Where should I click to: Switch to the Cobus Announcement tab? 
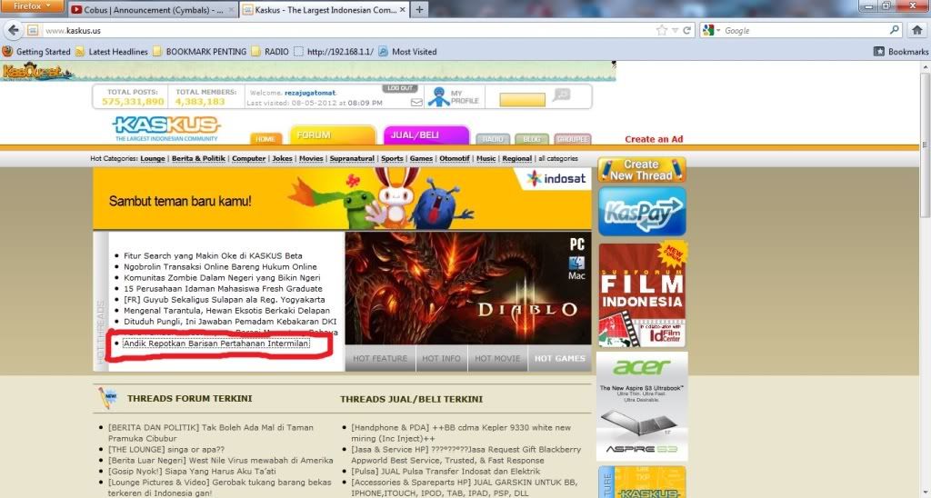(x=153, y=9)
